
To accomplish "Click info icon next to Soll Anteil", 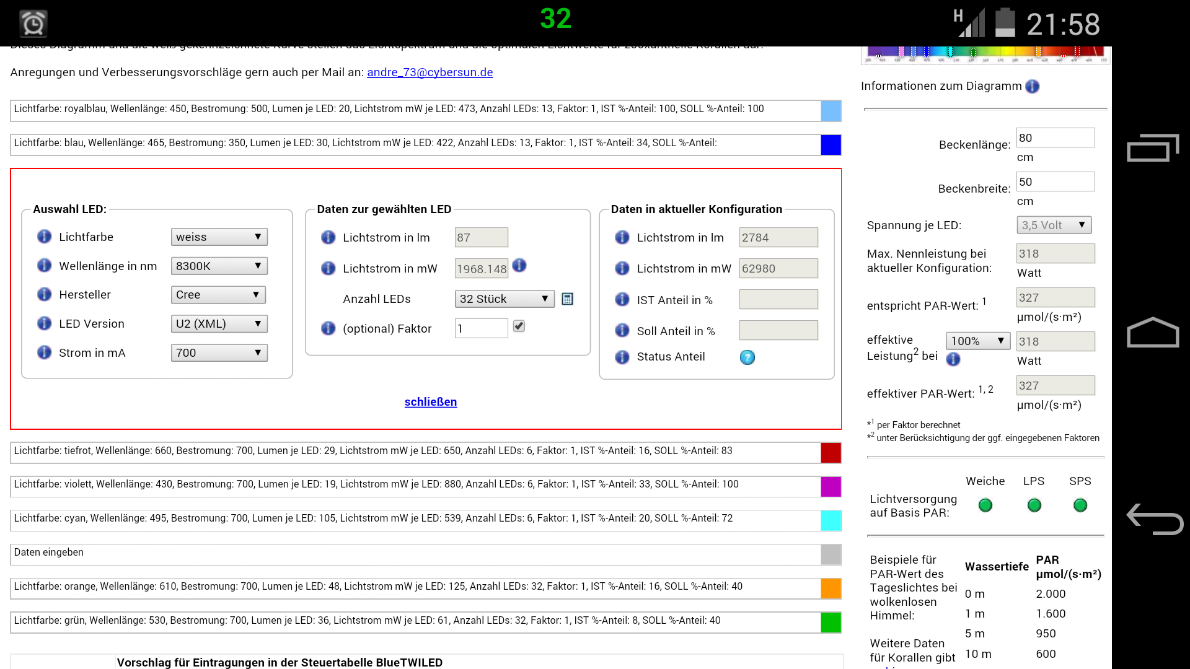I will point(622,331).
